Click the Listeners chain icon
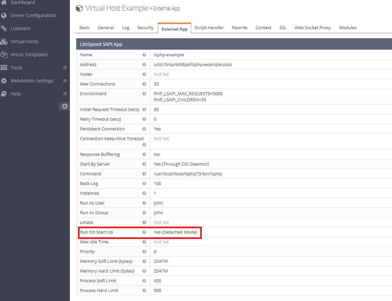392x301 pixels. pos(4,28)
